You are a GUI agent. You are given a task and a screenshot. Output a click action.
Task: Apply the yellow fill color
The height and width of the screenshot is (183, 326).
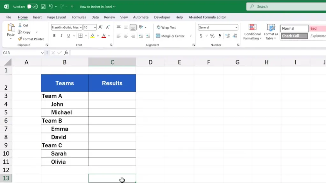(92, 36)
